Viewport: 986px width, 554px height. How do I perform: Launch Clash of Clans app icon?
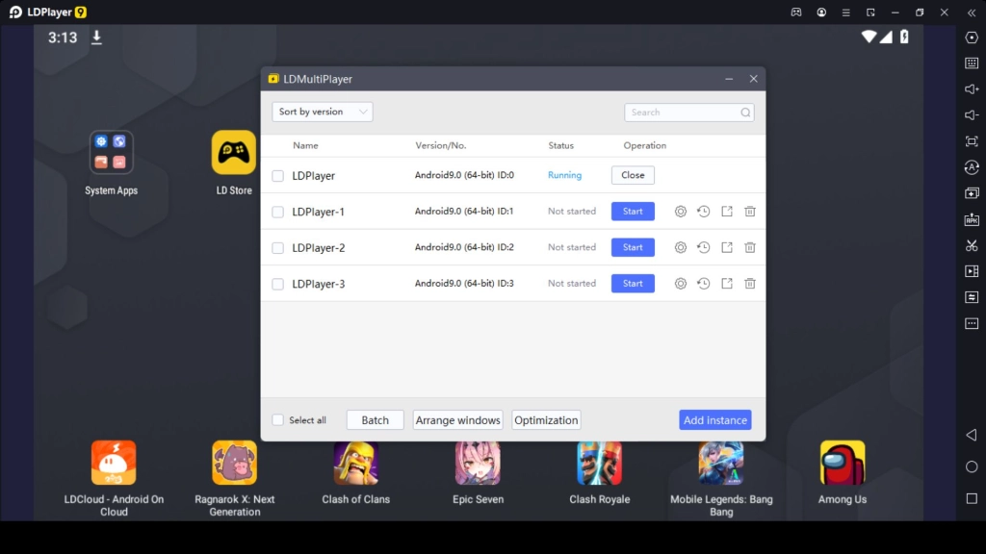tap(356, 464)
